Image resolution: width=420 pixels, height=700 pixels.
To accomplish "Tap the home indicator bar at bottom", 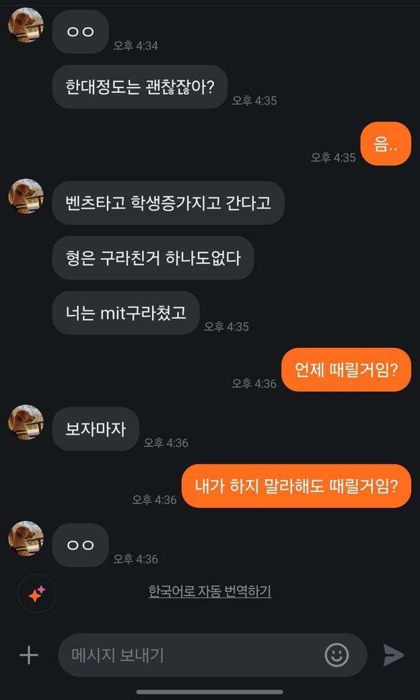I will [x=210, y=691].
